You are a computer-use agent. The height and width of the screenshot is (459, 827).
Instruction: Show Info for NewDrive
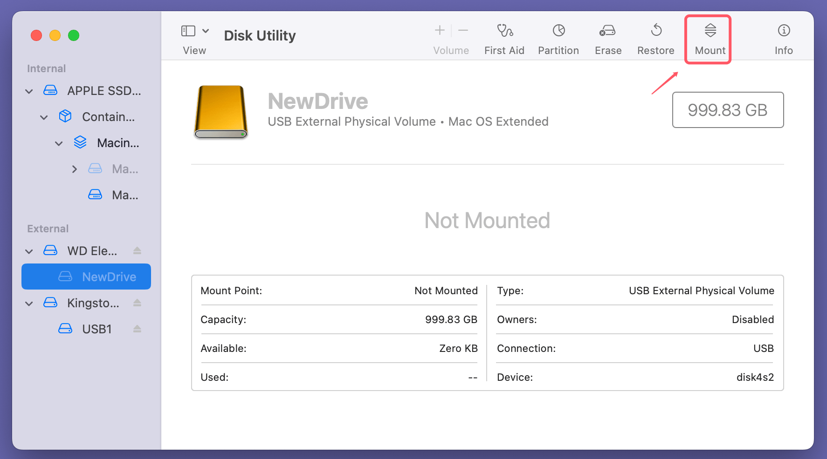784,37
